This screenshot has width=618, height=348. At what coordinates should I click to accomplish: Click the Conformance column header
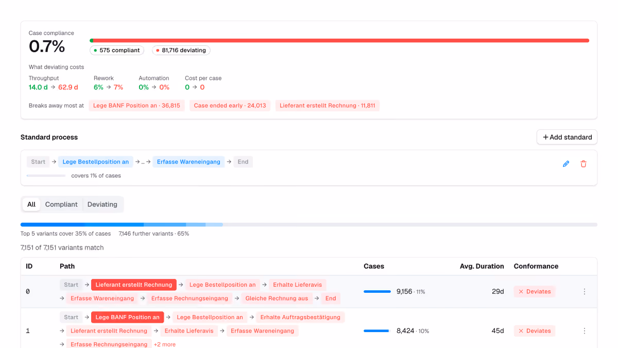[536, 267]
